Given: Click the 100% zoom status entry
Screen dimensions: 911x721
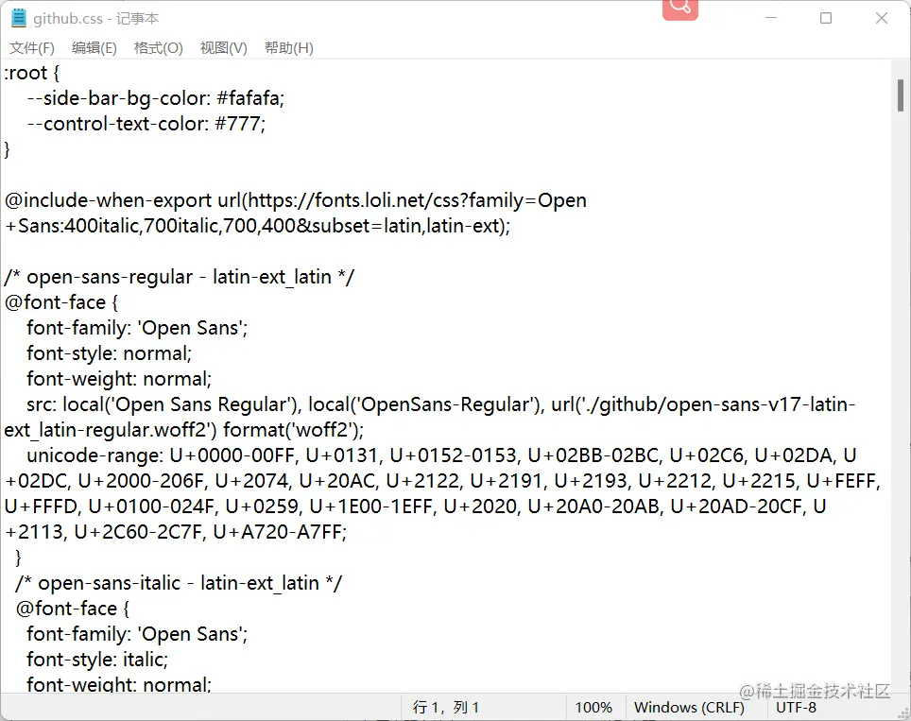Looking at the screenshot, I should click(x=593, y=707).
